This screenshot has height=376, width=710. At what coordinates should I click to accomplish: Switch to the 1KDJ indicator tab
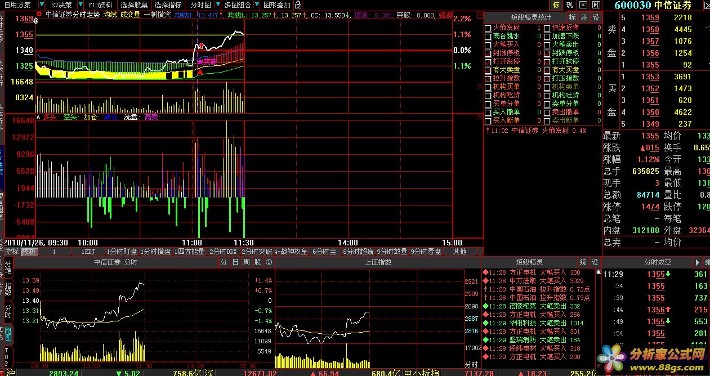(88, 252)
